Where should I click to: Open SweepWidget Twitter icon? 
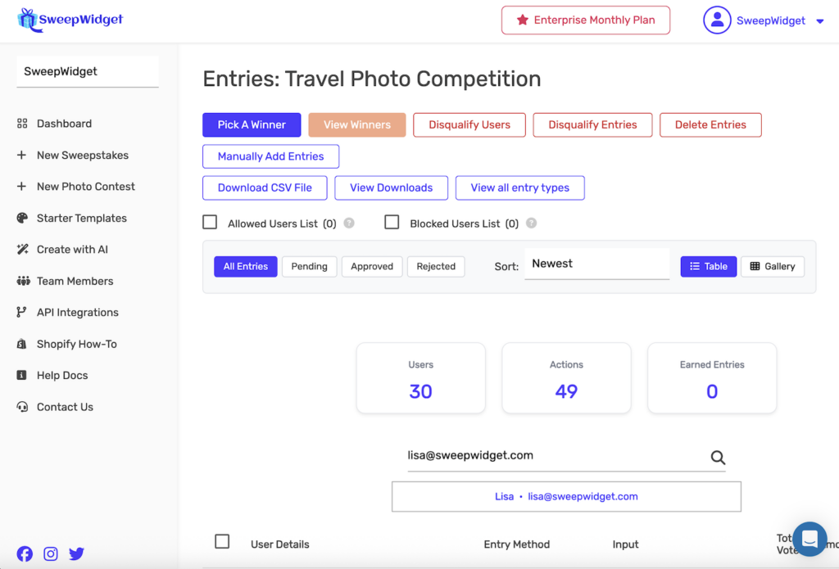(x=76, y=554)
